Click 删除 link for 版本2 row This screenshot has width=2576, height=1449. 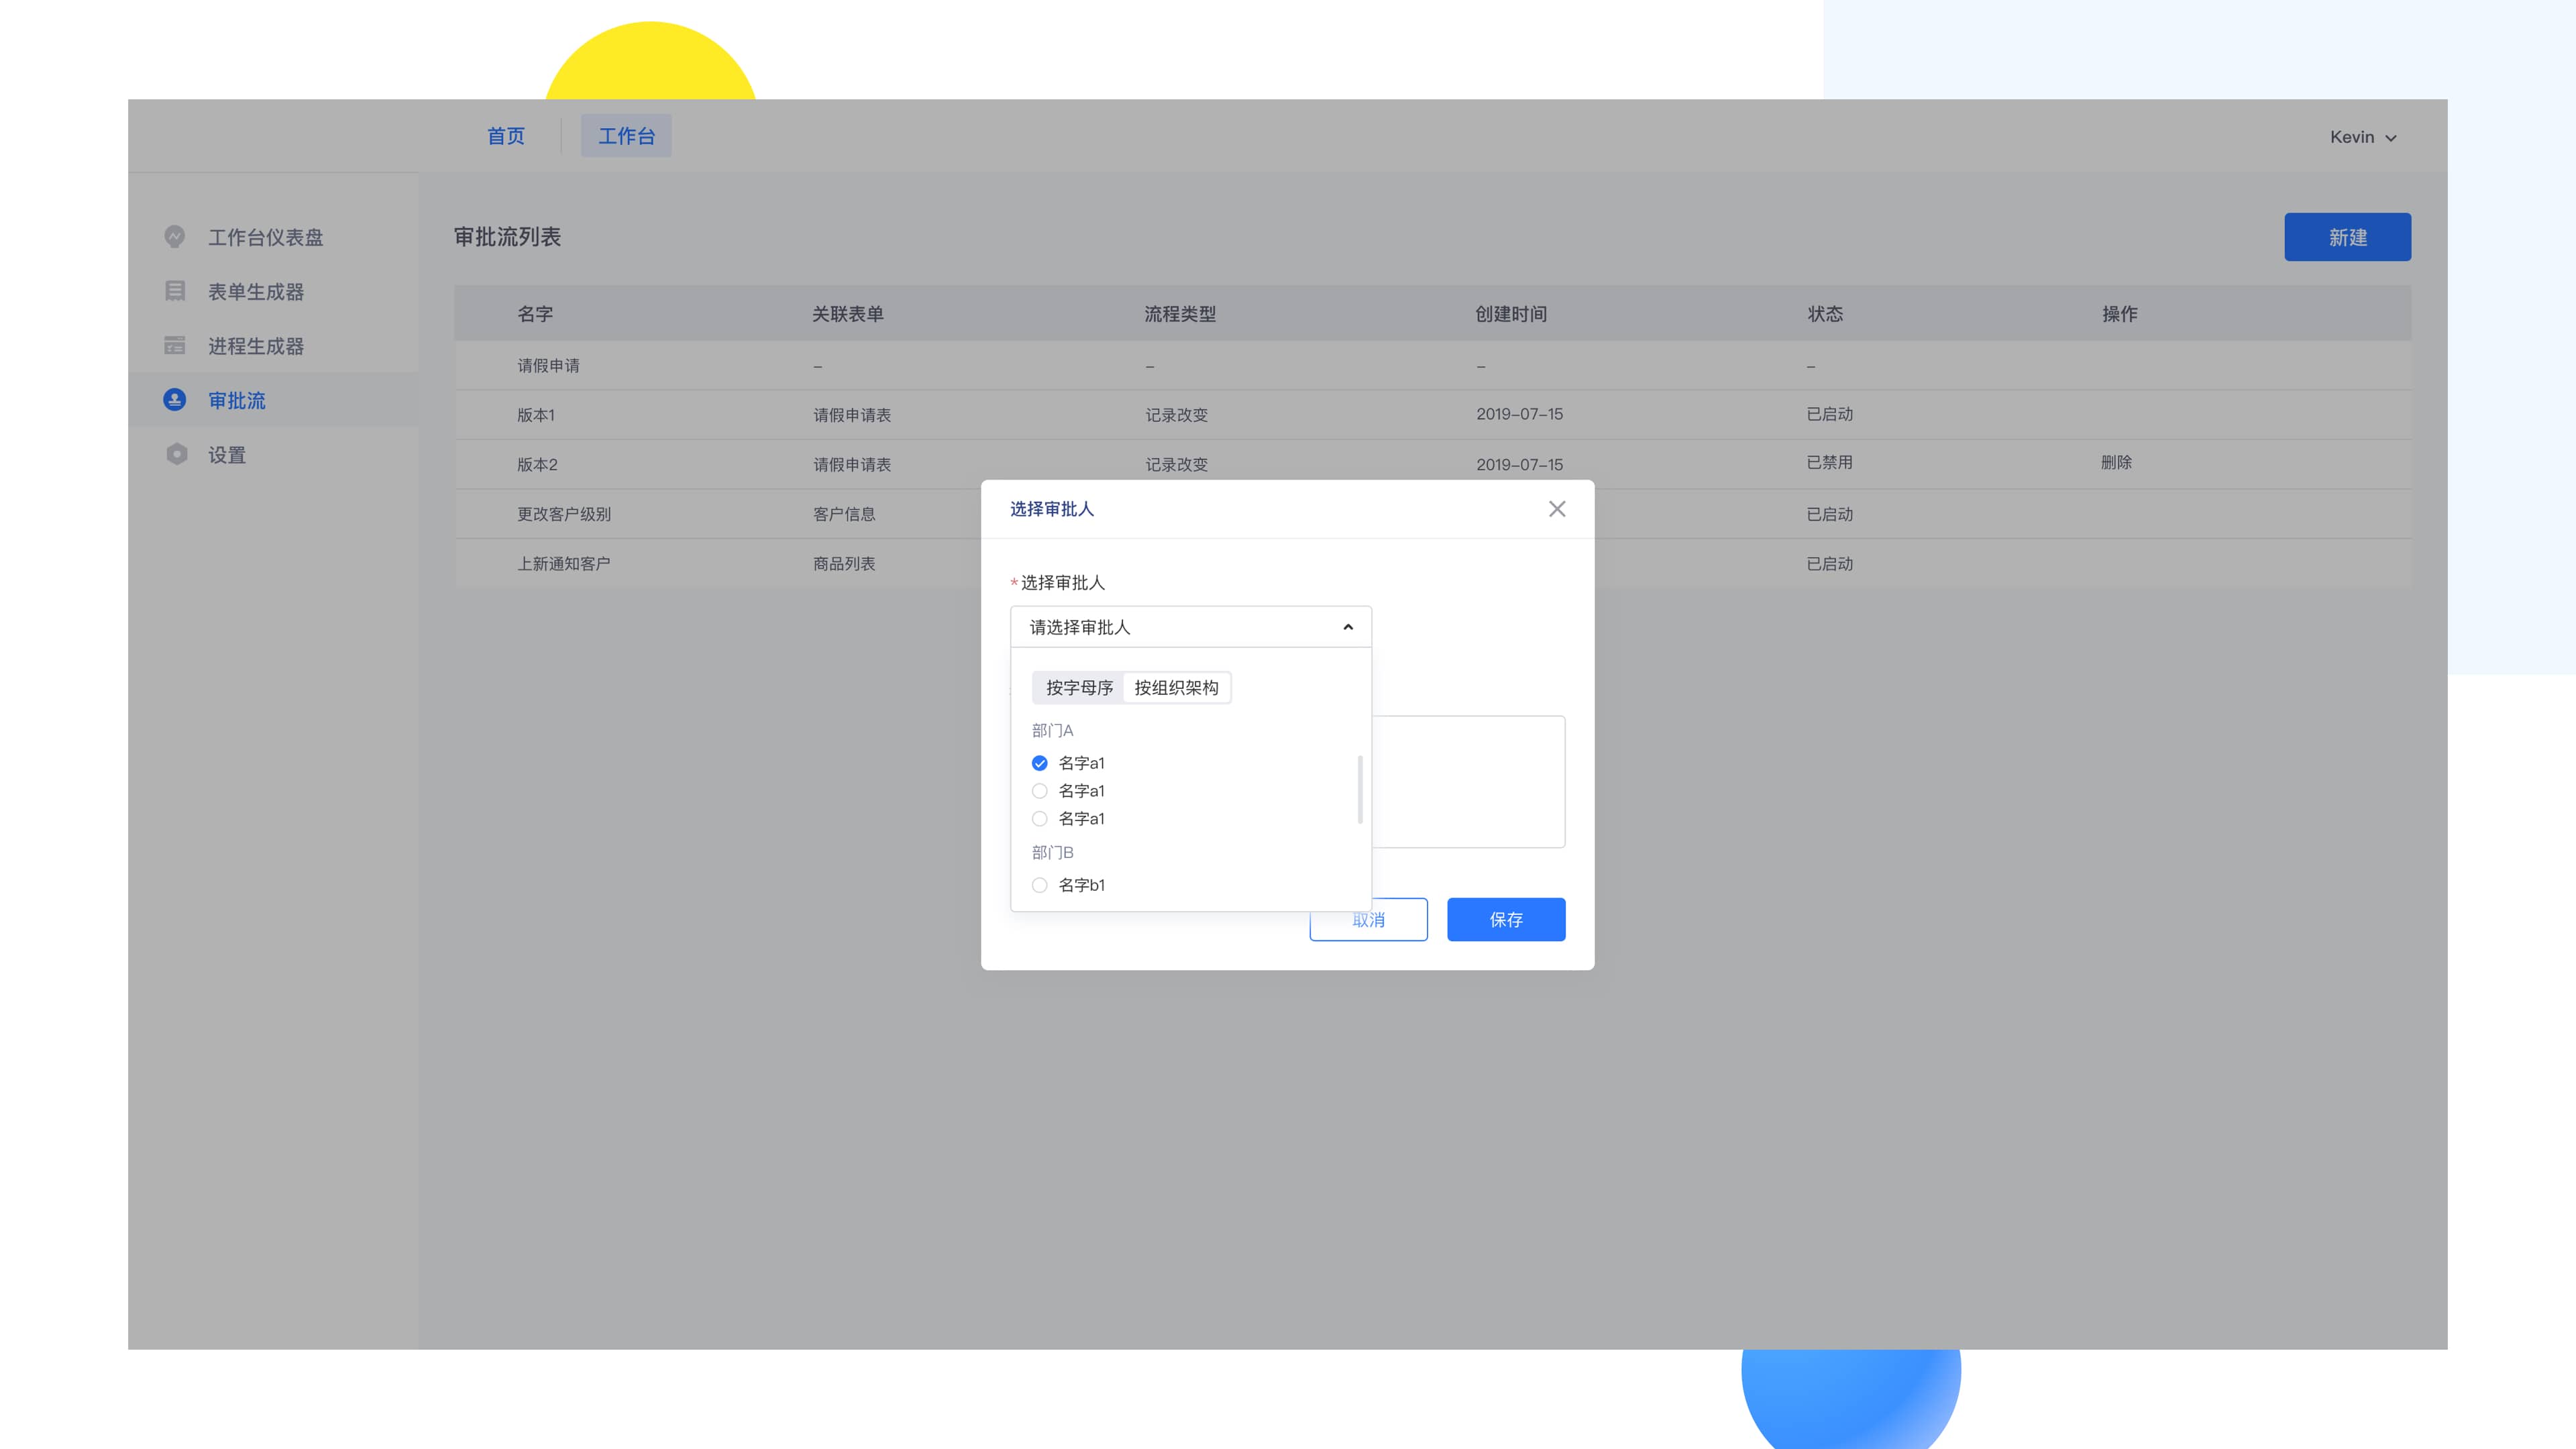click(2116, 462)
